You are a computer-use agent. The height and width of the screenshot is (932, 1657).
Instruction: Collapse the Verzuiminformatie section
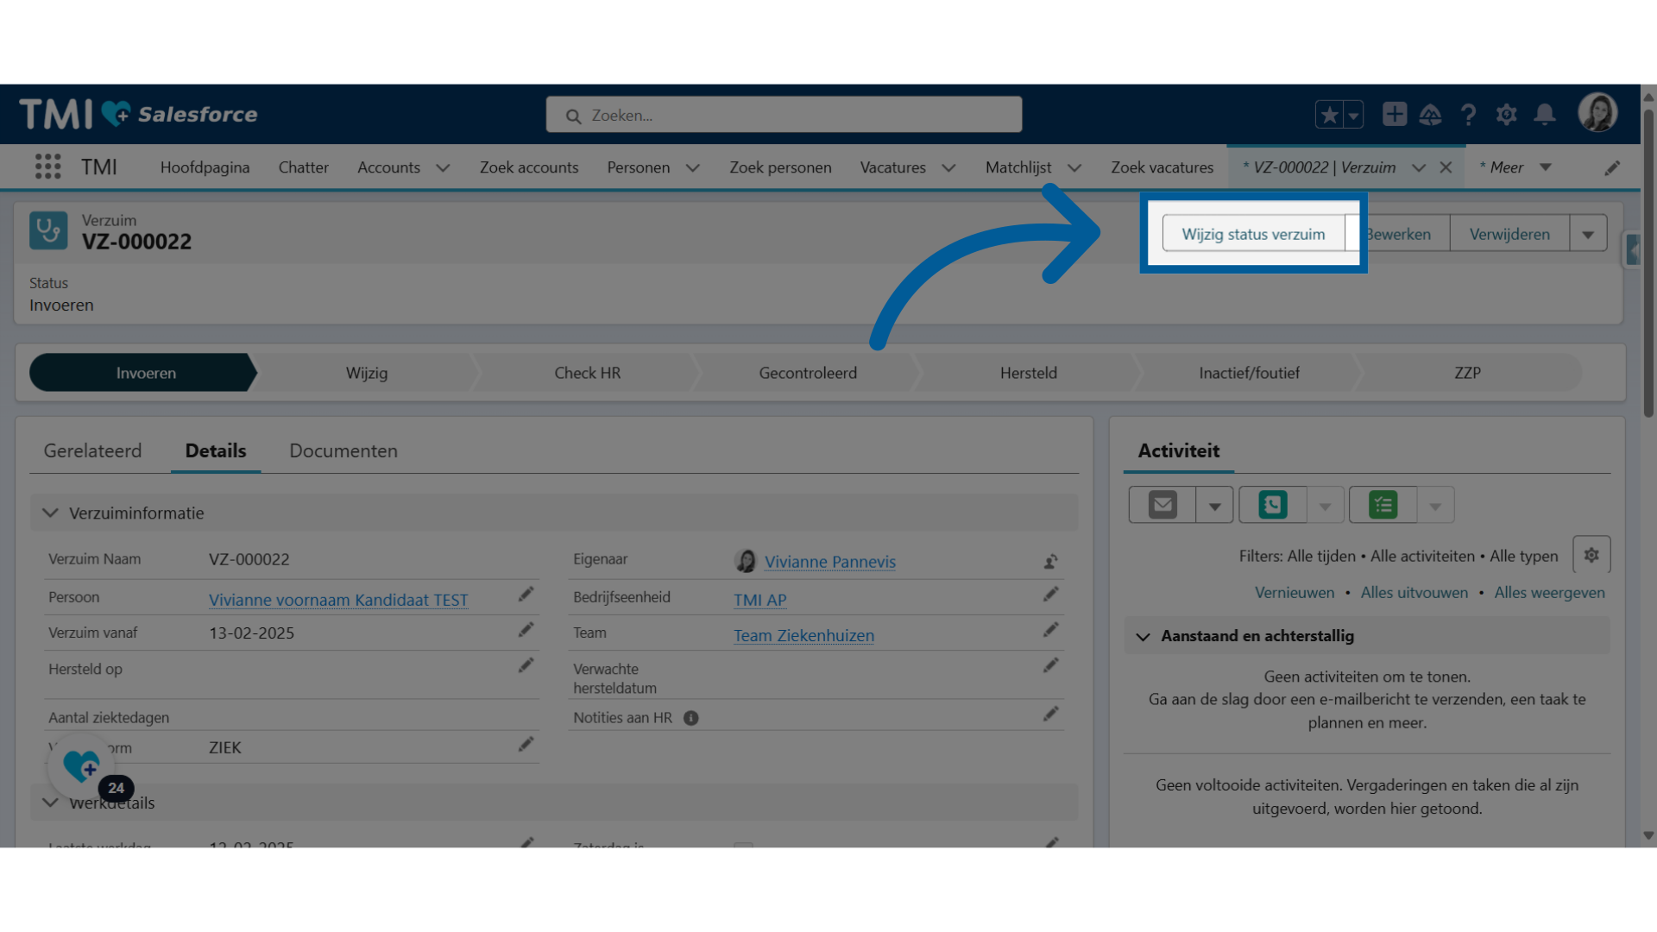[x=50, y=513]
